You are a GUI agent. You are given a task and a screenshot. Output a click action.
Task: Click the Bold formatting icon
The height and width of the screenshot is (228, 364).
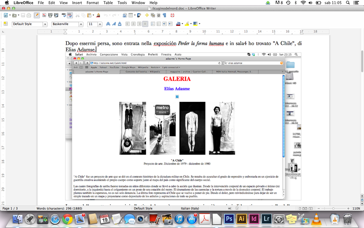tap(108, 24)
